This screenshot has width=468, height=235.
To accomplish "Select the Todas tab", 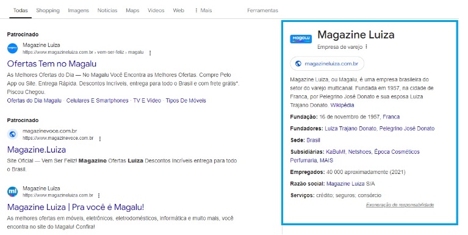I will click(20, 10).
